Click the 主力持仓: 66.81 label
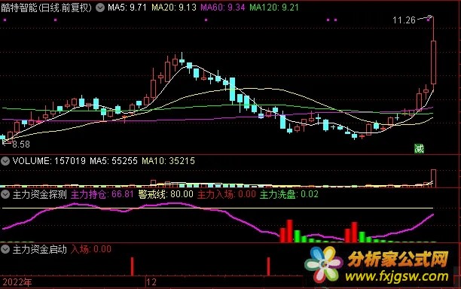Image resolution: width=461 pixels, height=289 pixels. [x=102, y=194]
